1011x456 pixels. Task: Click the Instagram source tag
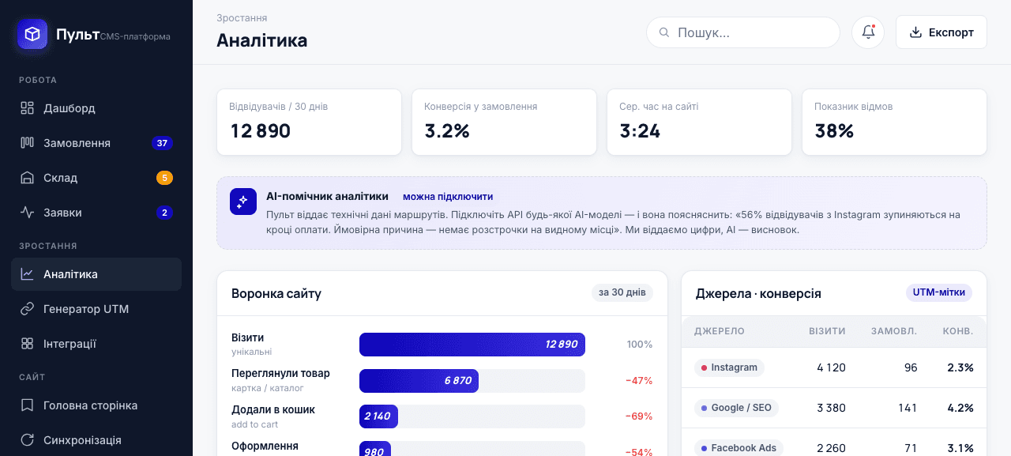(729, 367)
